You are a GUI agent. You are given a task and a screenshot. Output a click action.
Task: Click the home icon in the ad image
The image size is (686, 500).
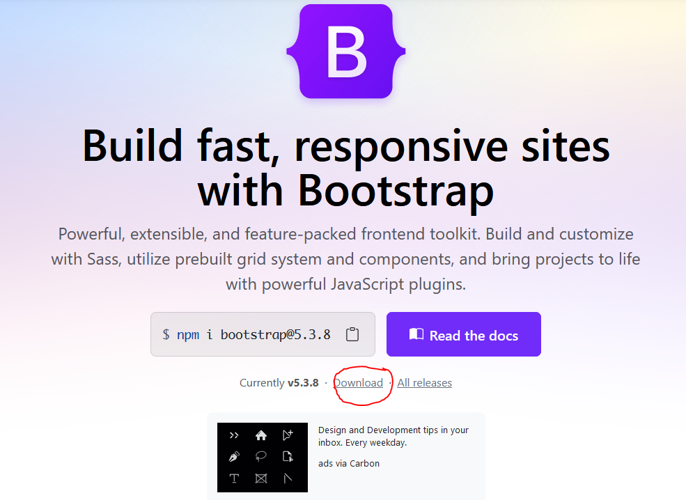pos(261,435)
